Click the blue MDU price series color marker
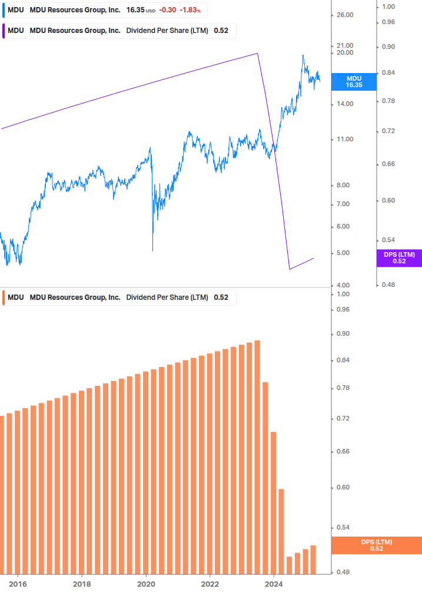The height and width of the screenshot is (592, 422). [4, 10]
